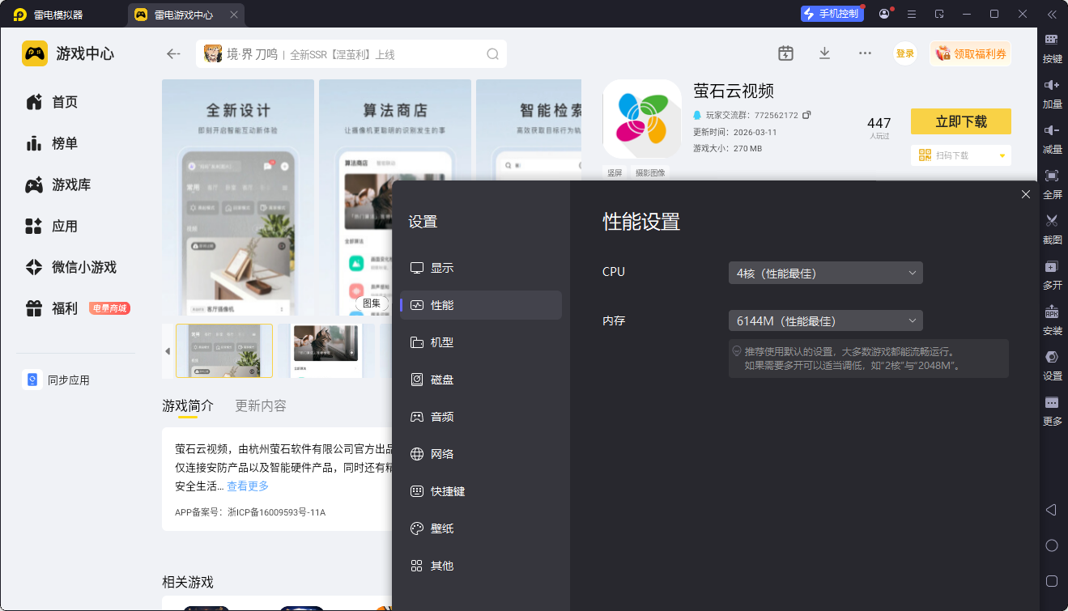This screenshot has height=611, width=1068.
Task: Open the 磁盘 settings section
Action: tap(441, 380)
